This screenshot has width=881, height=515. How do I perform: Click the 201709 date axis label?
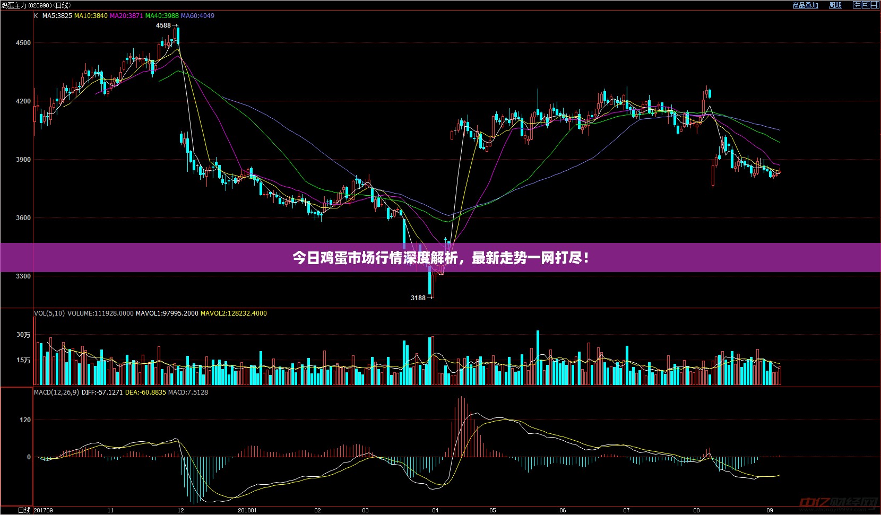pos(43,510)
